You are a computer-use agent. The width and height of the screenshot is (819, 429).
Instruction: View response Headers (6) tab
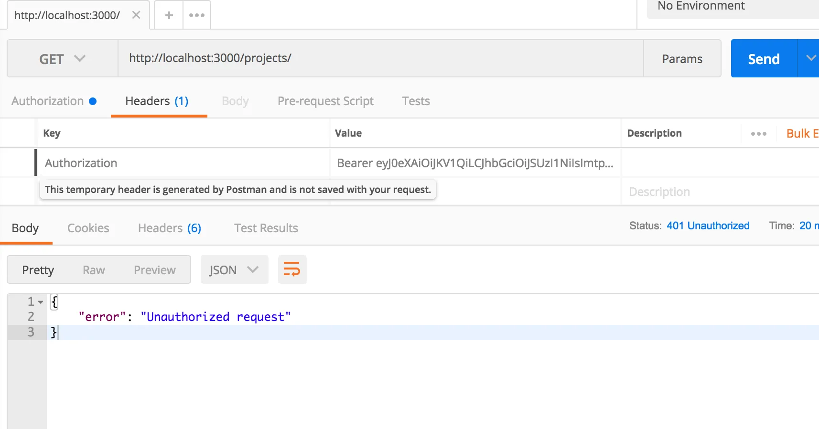170,228
